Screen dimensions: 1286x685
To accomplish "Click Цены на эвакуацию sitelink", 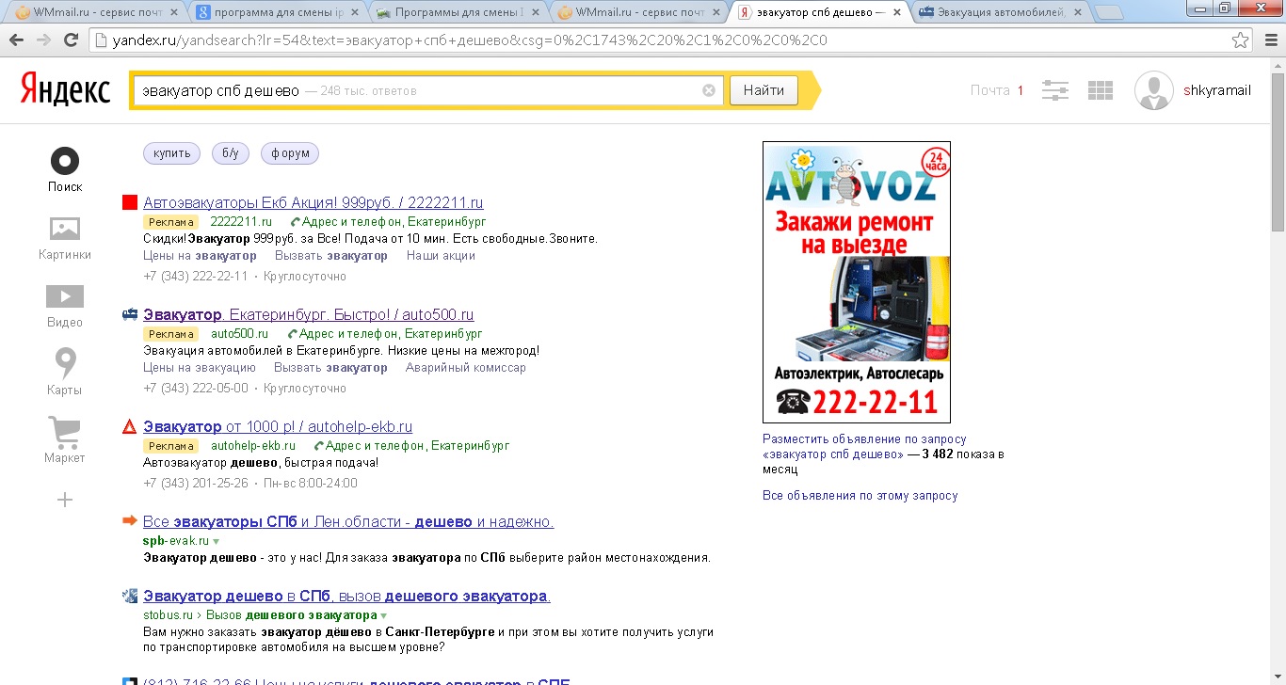I will (x=200, y=368).
